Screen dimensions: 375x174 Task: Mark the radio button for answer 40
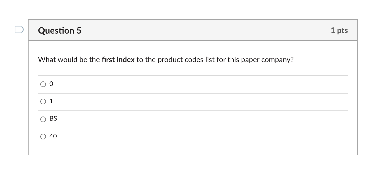tap(43, 137)
